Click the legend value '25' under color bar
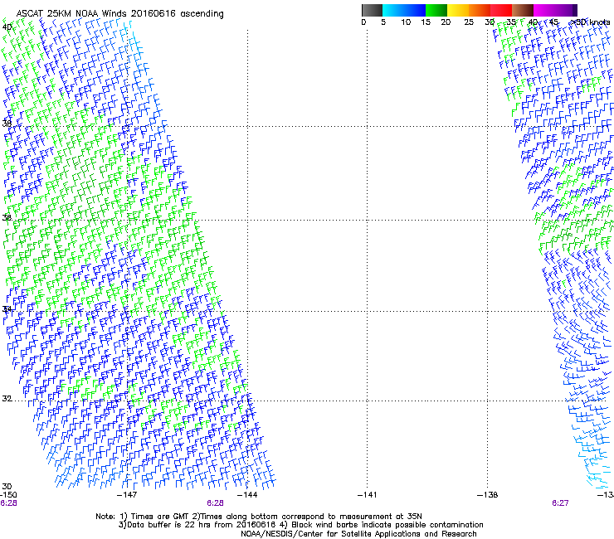Screen dimensions: 614x539 469,22
